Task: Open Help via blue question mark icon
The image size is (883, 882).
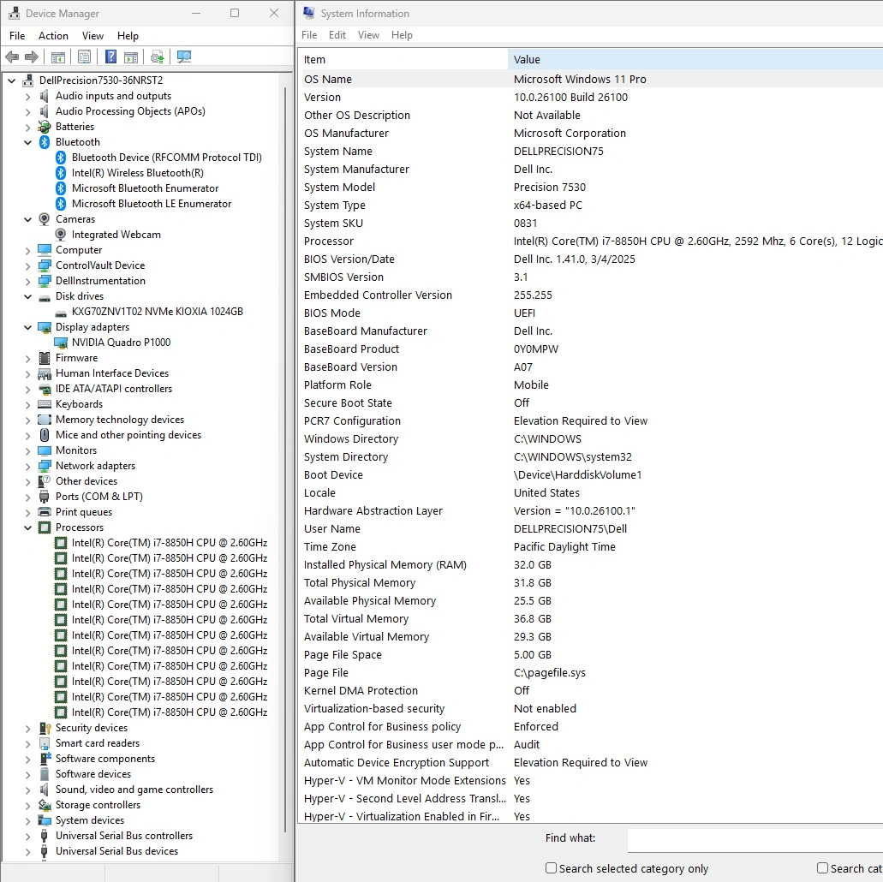Action: (x=110, y=57)
